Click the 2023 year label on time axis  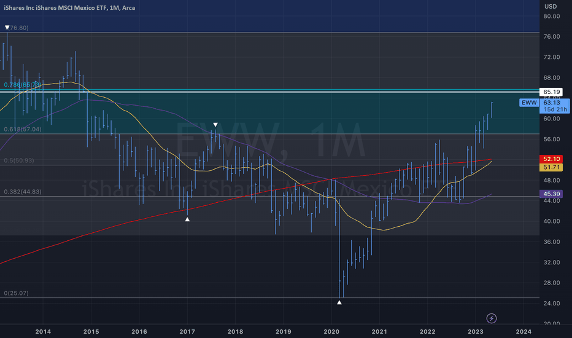pos(475,331)
